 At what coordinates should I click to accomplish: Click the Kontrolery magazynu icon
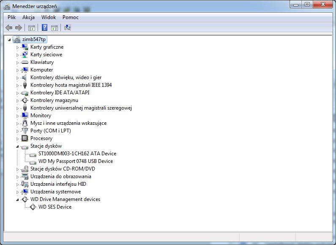(25, 100)
